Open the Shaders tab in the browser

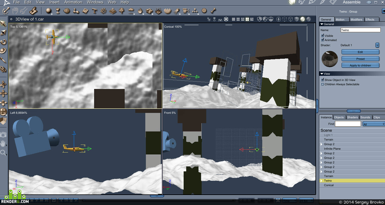pos(352,117)
